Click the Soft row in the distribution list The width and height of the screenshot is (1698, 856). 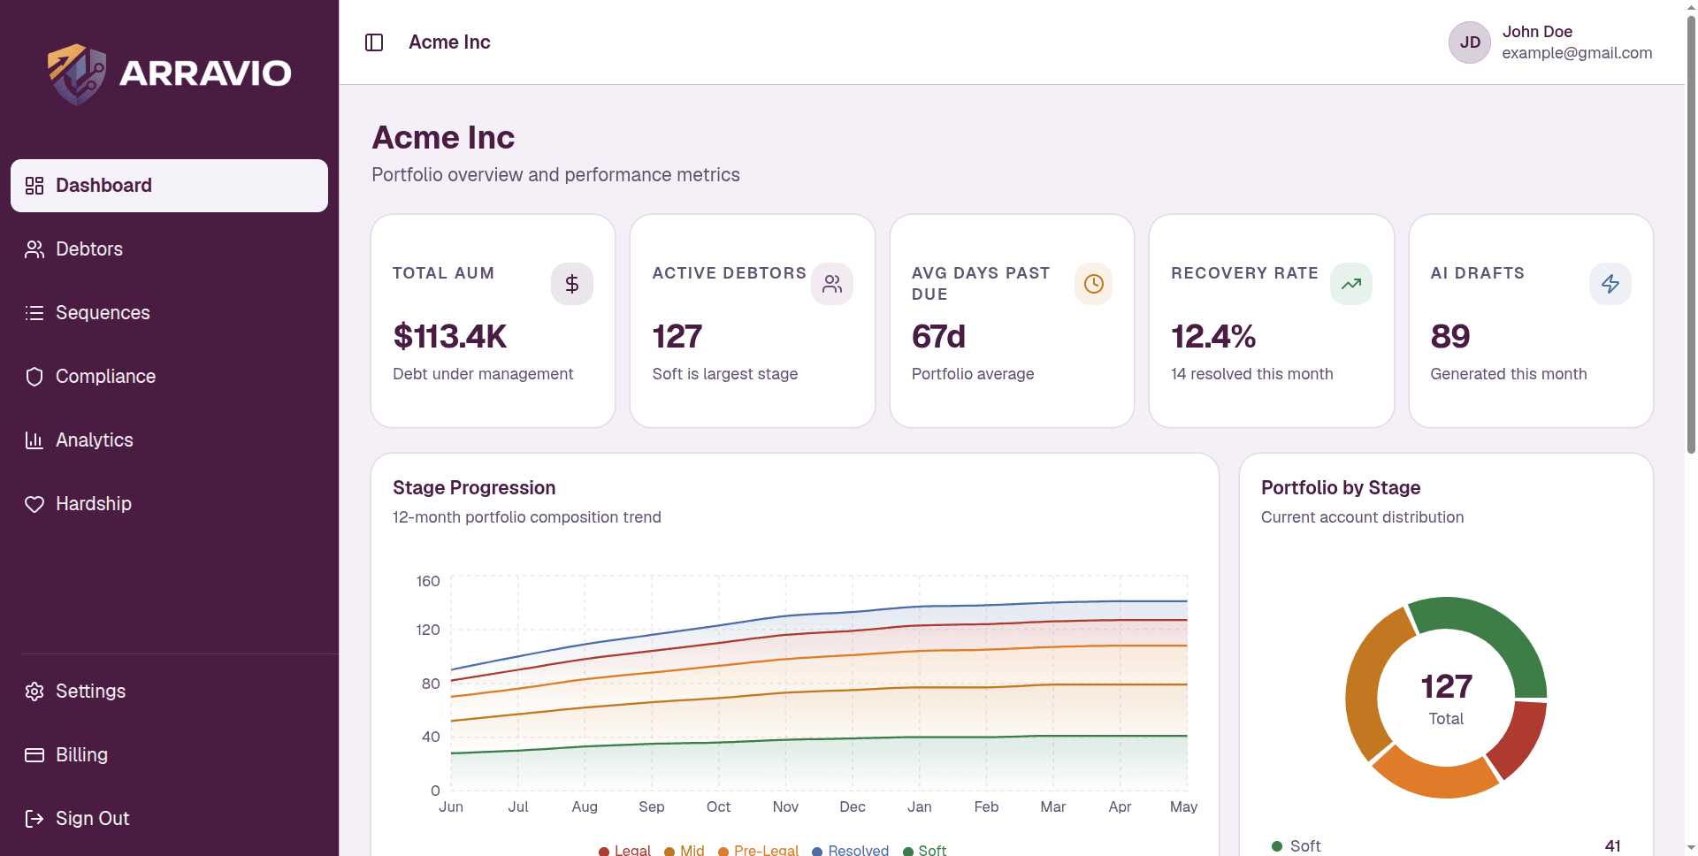pyautogui.click(x=1446, y=846)
